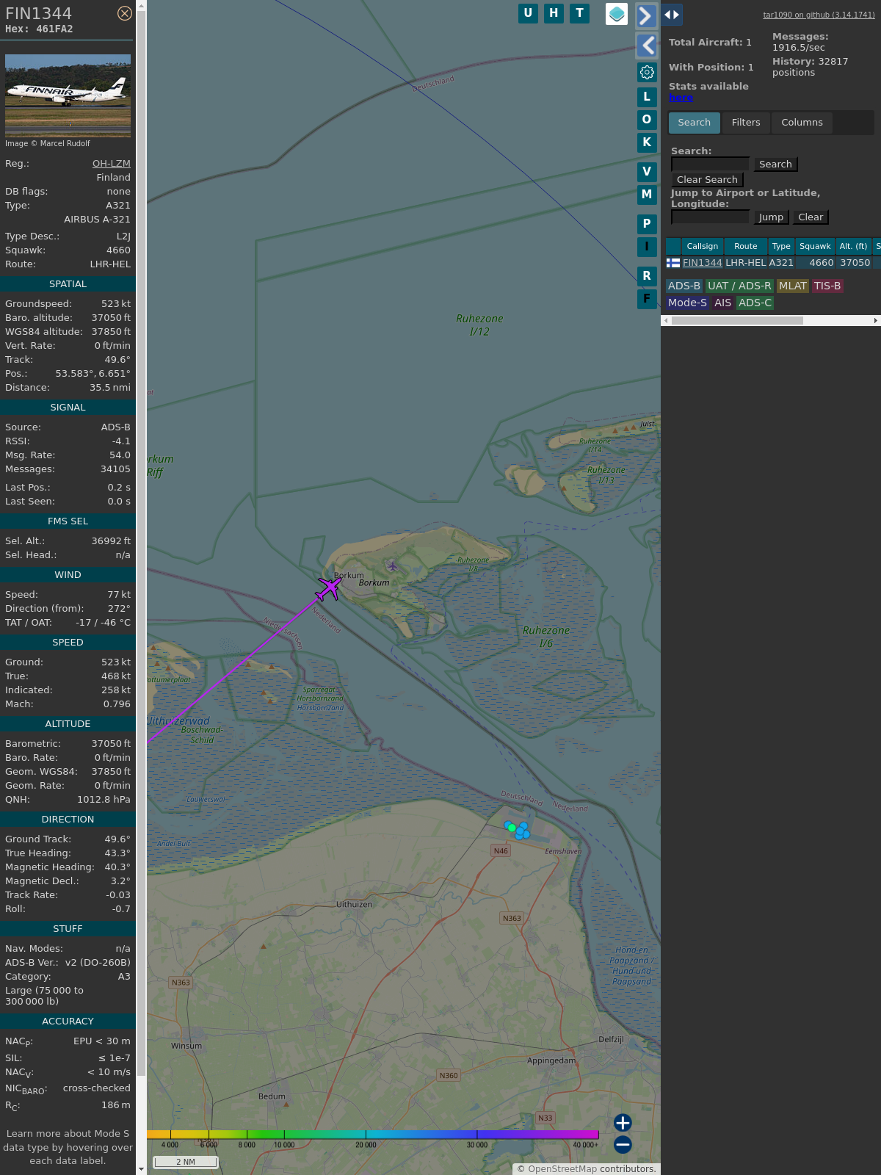881x1175 pixels.
Task: Focus the Jump to Airport input field
Action: coord(710,217)
